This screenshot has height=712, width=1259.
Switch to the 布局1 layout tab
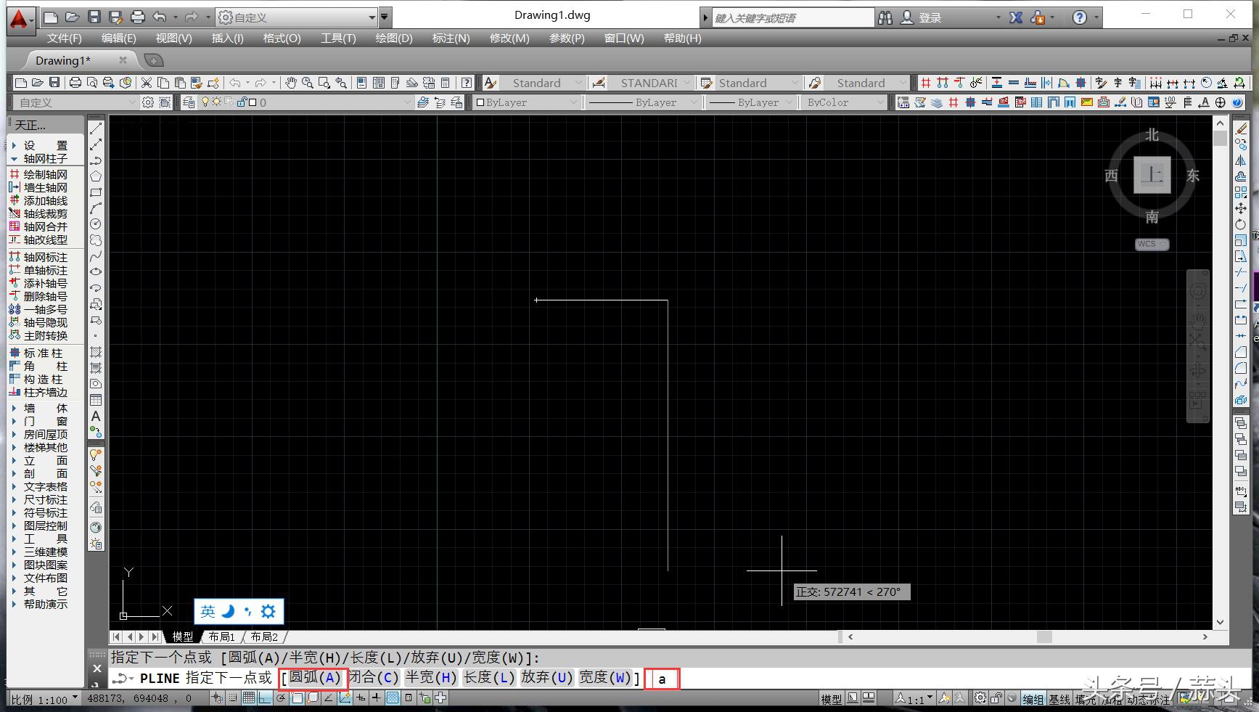click(x=221, y=637)
